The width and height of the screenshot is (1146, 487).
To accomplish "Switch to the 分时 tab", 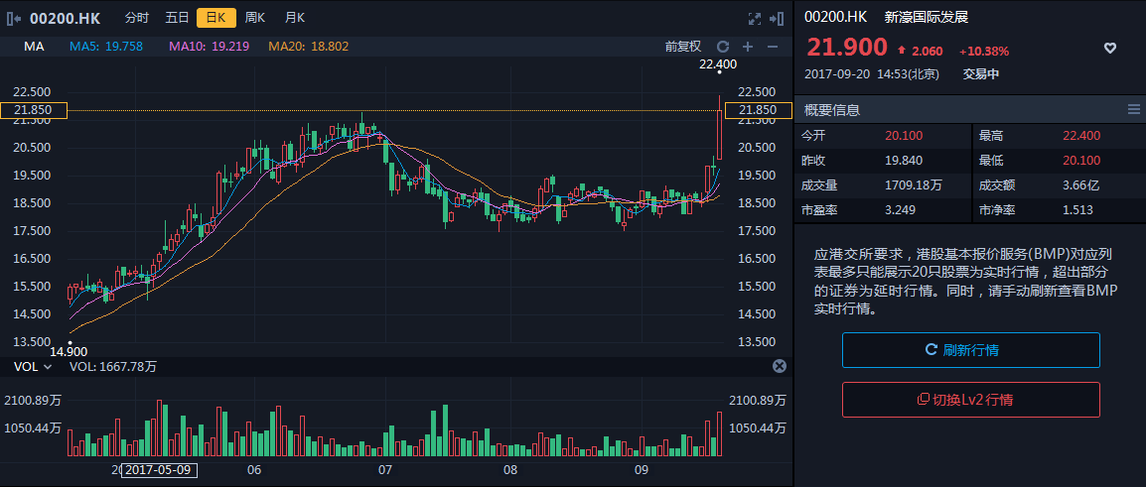I will (137, 18).
